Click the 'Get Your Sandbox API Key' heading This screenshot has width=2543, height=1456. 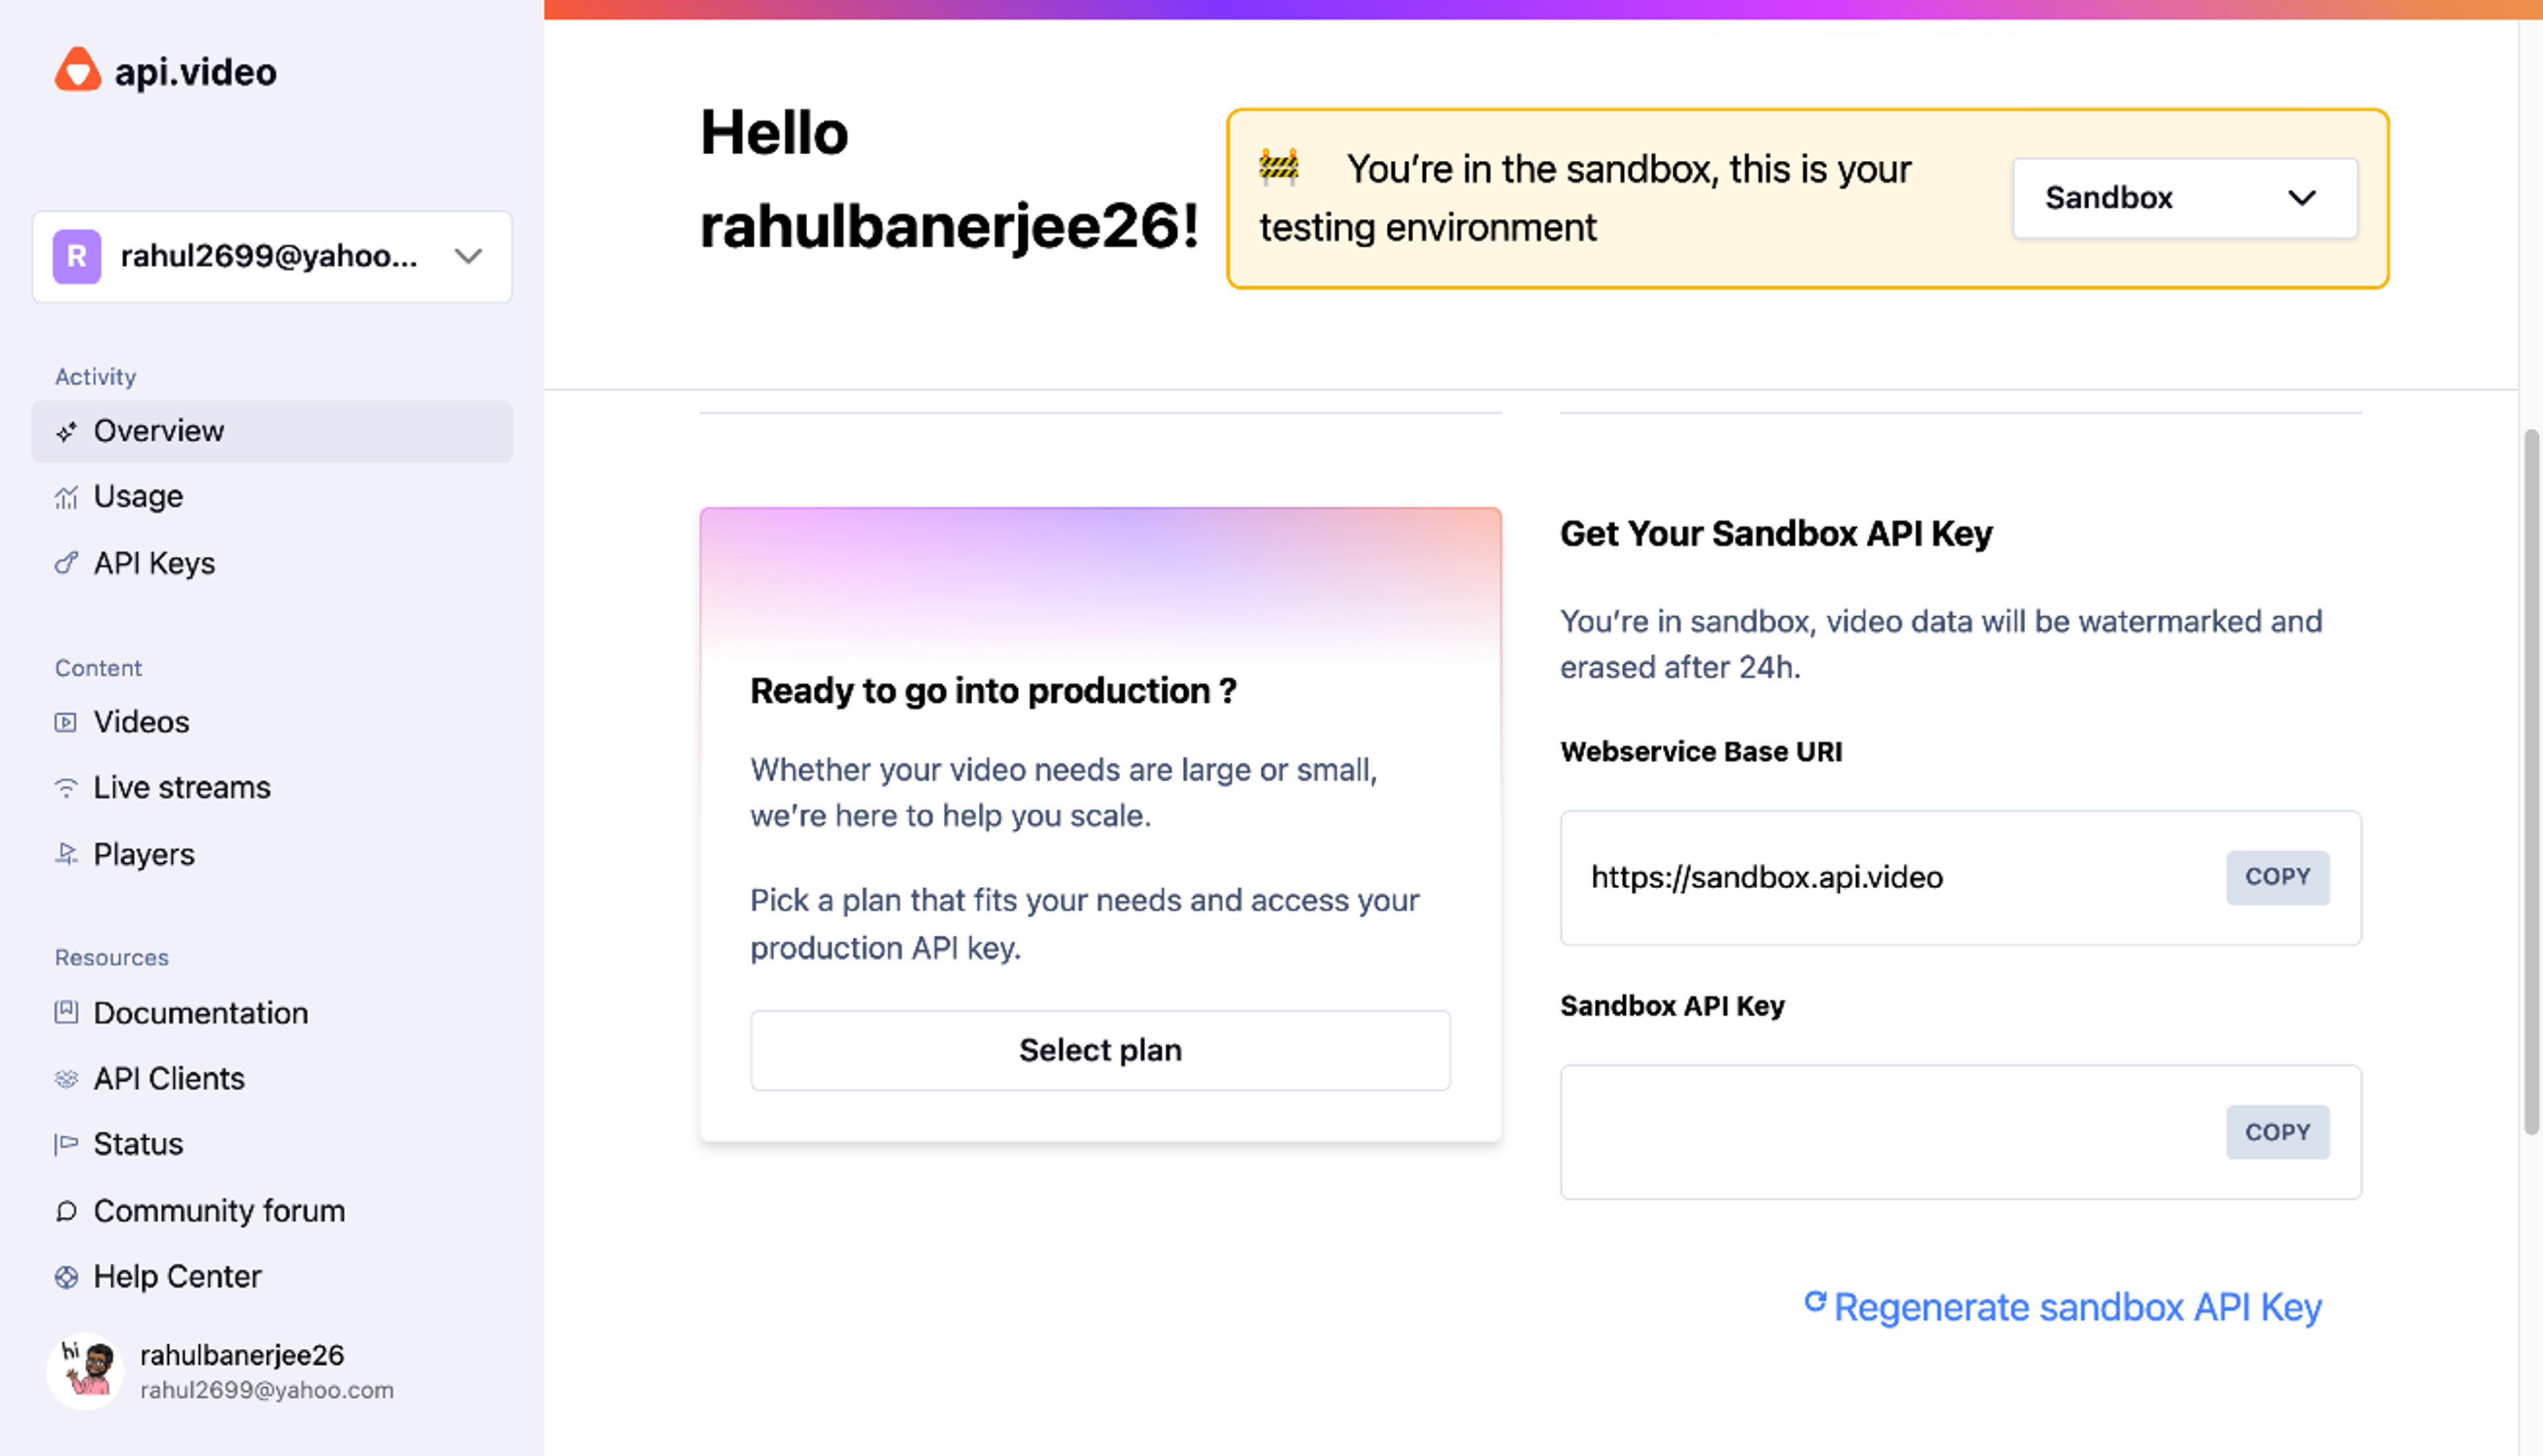coord(1777,534)
